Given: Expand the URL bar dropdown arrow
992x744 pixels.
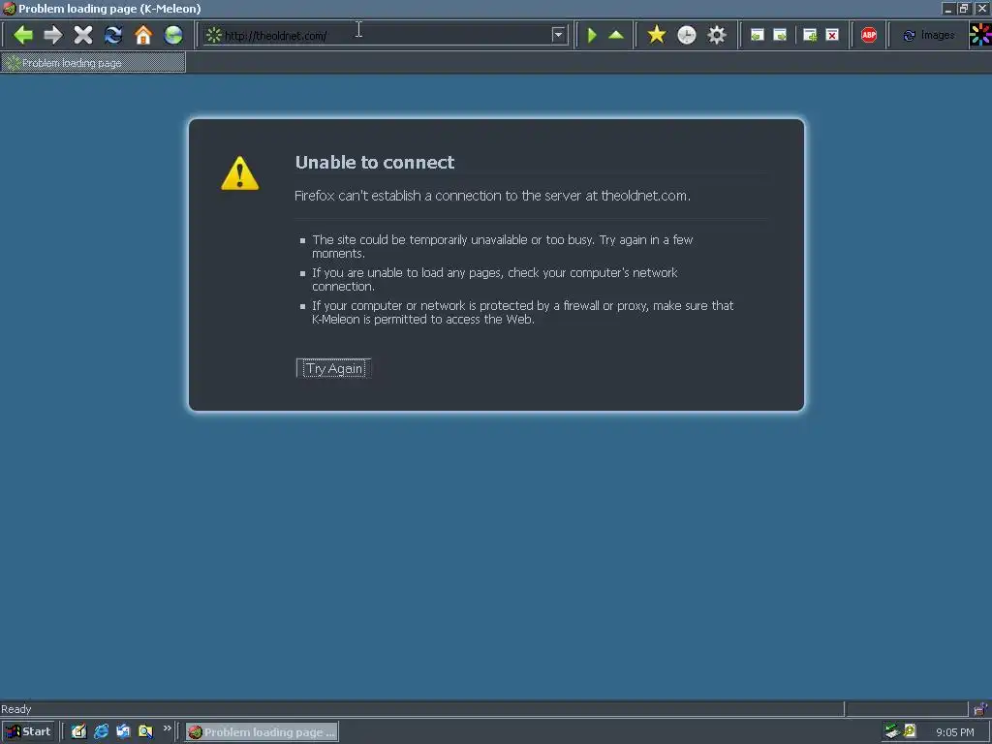Looking at the screenshot, I should pyautogui.click(x=558, y=35).
